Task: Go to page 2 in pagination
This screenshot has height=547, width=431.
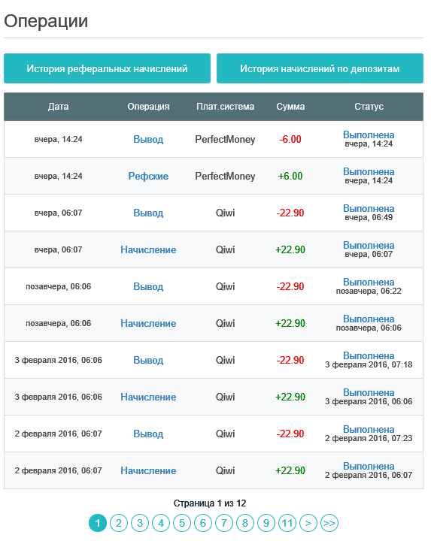Action: point(119,523)
